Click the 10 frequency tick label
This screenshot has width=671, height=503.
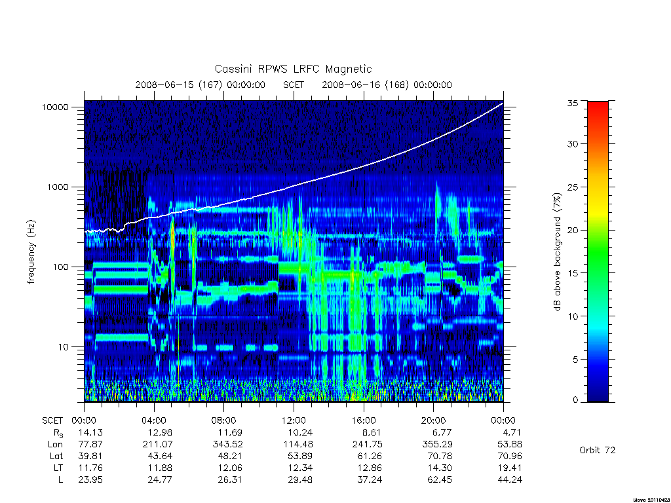click(64, 347)
